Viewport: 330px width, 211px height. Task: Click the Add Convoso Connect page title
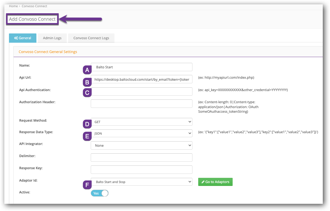tap(32, 19)
